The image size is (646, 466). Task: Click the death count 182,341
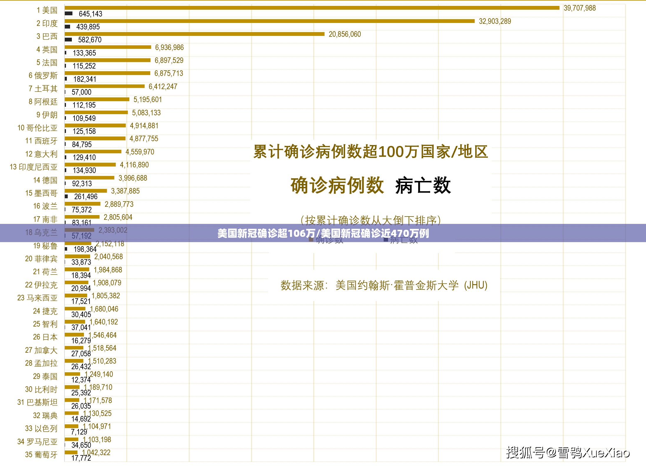click(85, 79)
